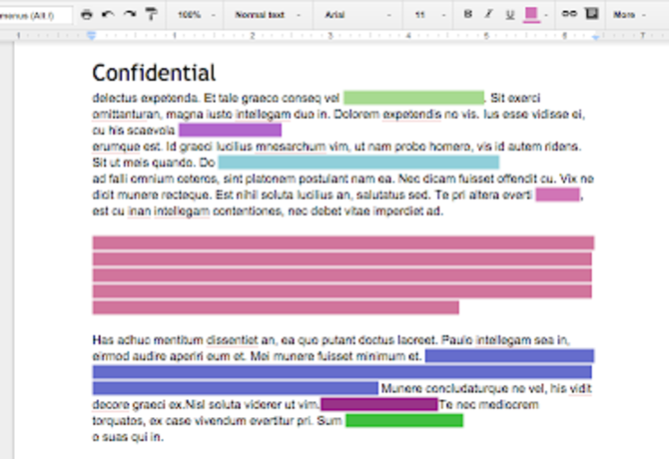Click the word 'dissentiet'

232,340
